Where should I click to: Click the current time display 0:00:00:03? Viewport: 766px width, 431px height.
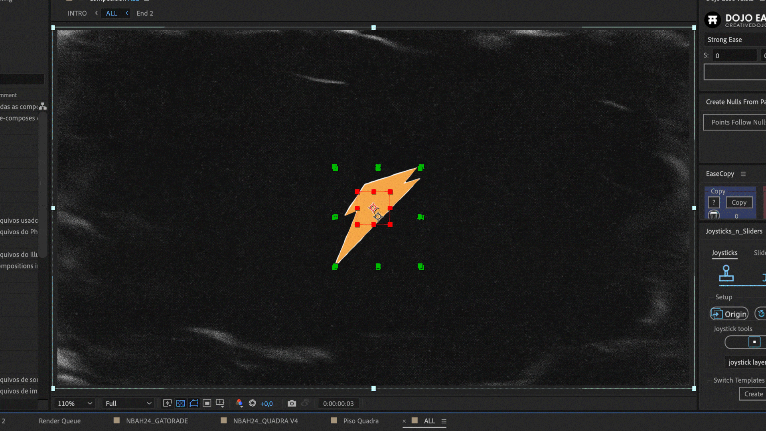(338, 403)
